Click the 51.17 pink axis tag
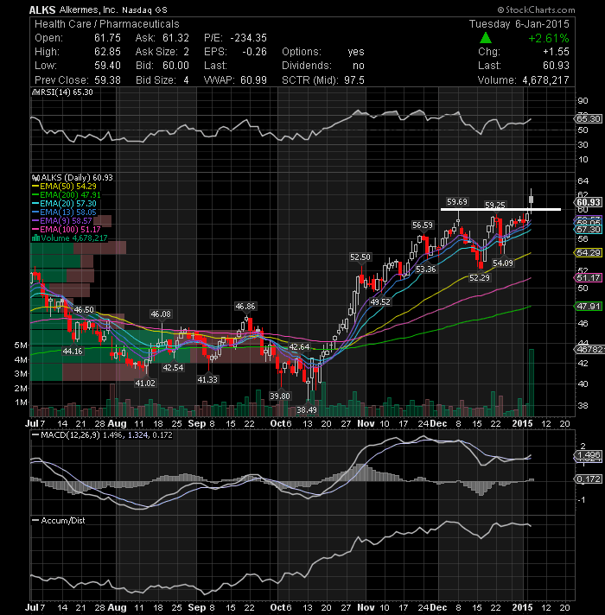 (588, 277)
